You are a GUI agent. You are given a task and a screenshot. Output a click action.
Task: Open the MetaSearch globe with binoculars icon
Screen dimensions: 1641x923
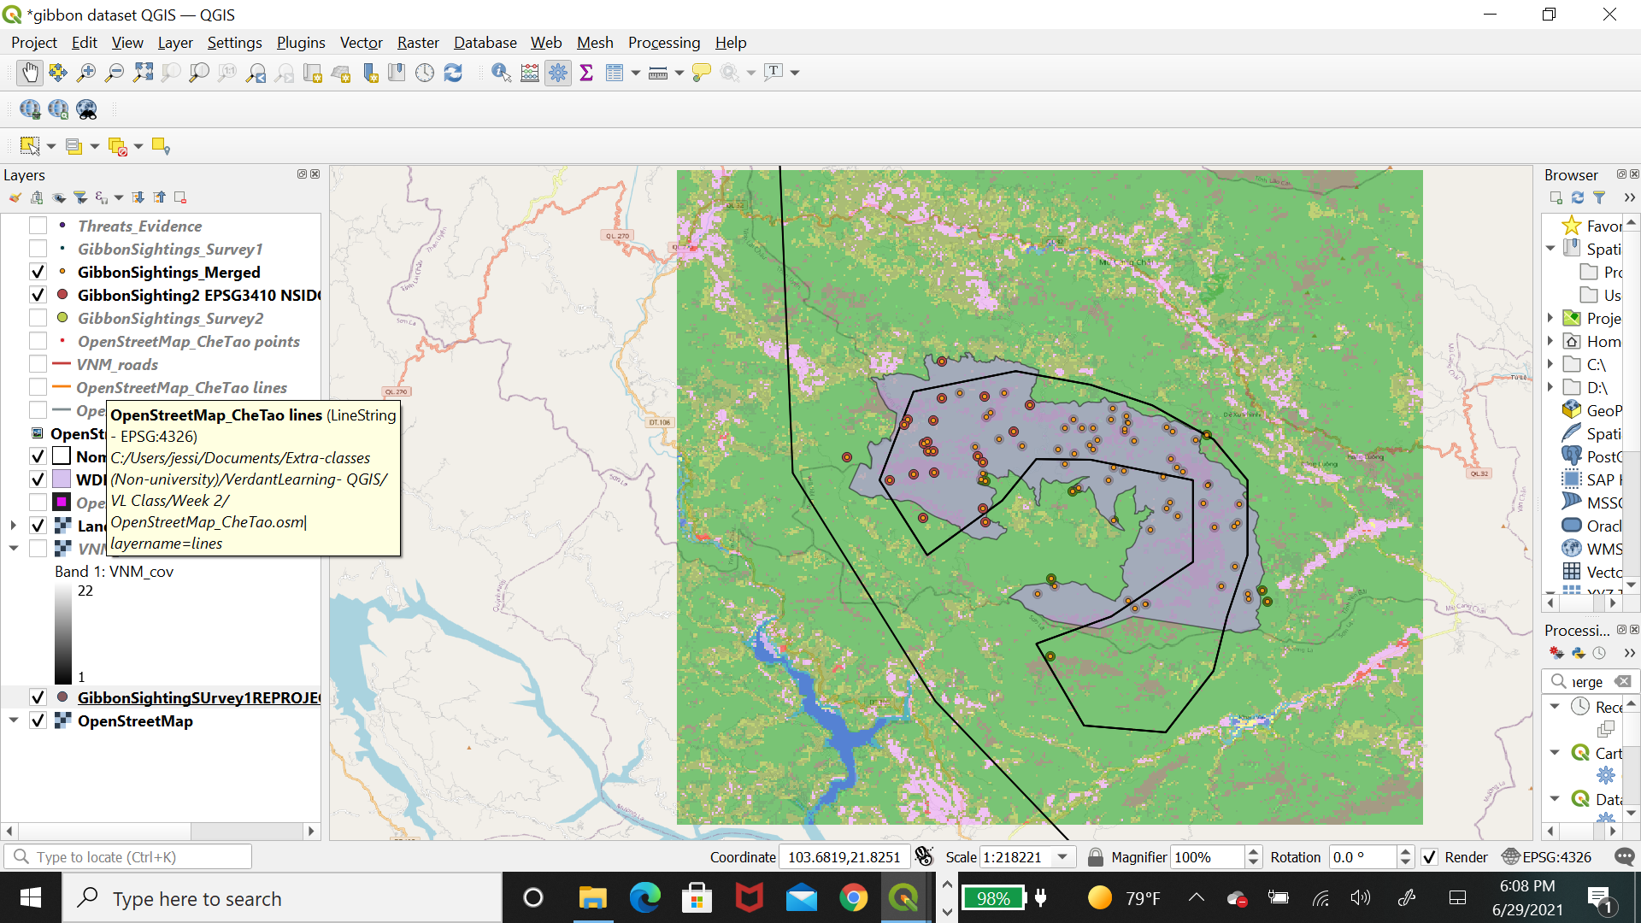tap(86, 109)
